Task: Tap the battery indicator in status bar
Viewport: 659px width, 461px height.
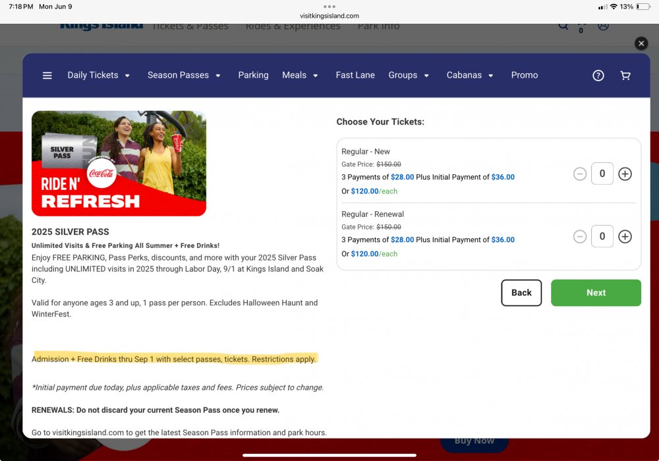Action: (643, 7)
